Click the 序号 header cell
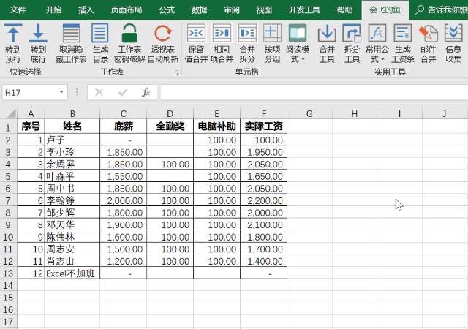This screenshot has width=468, height=329. [x=31, y=126]
